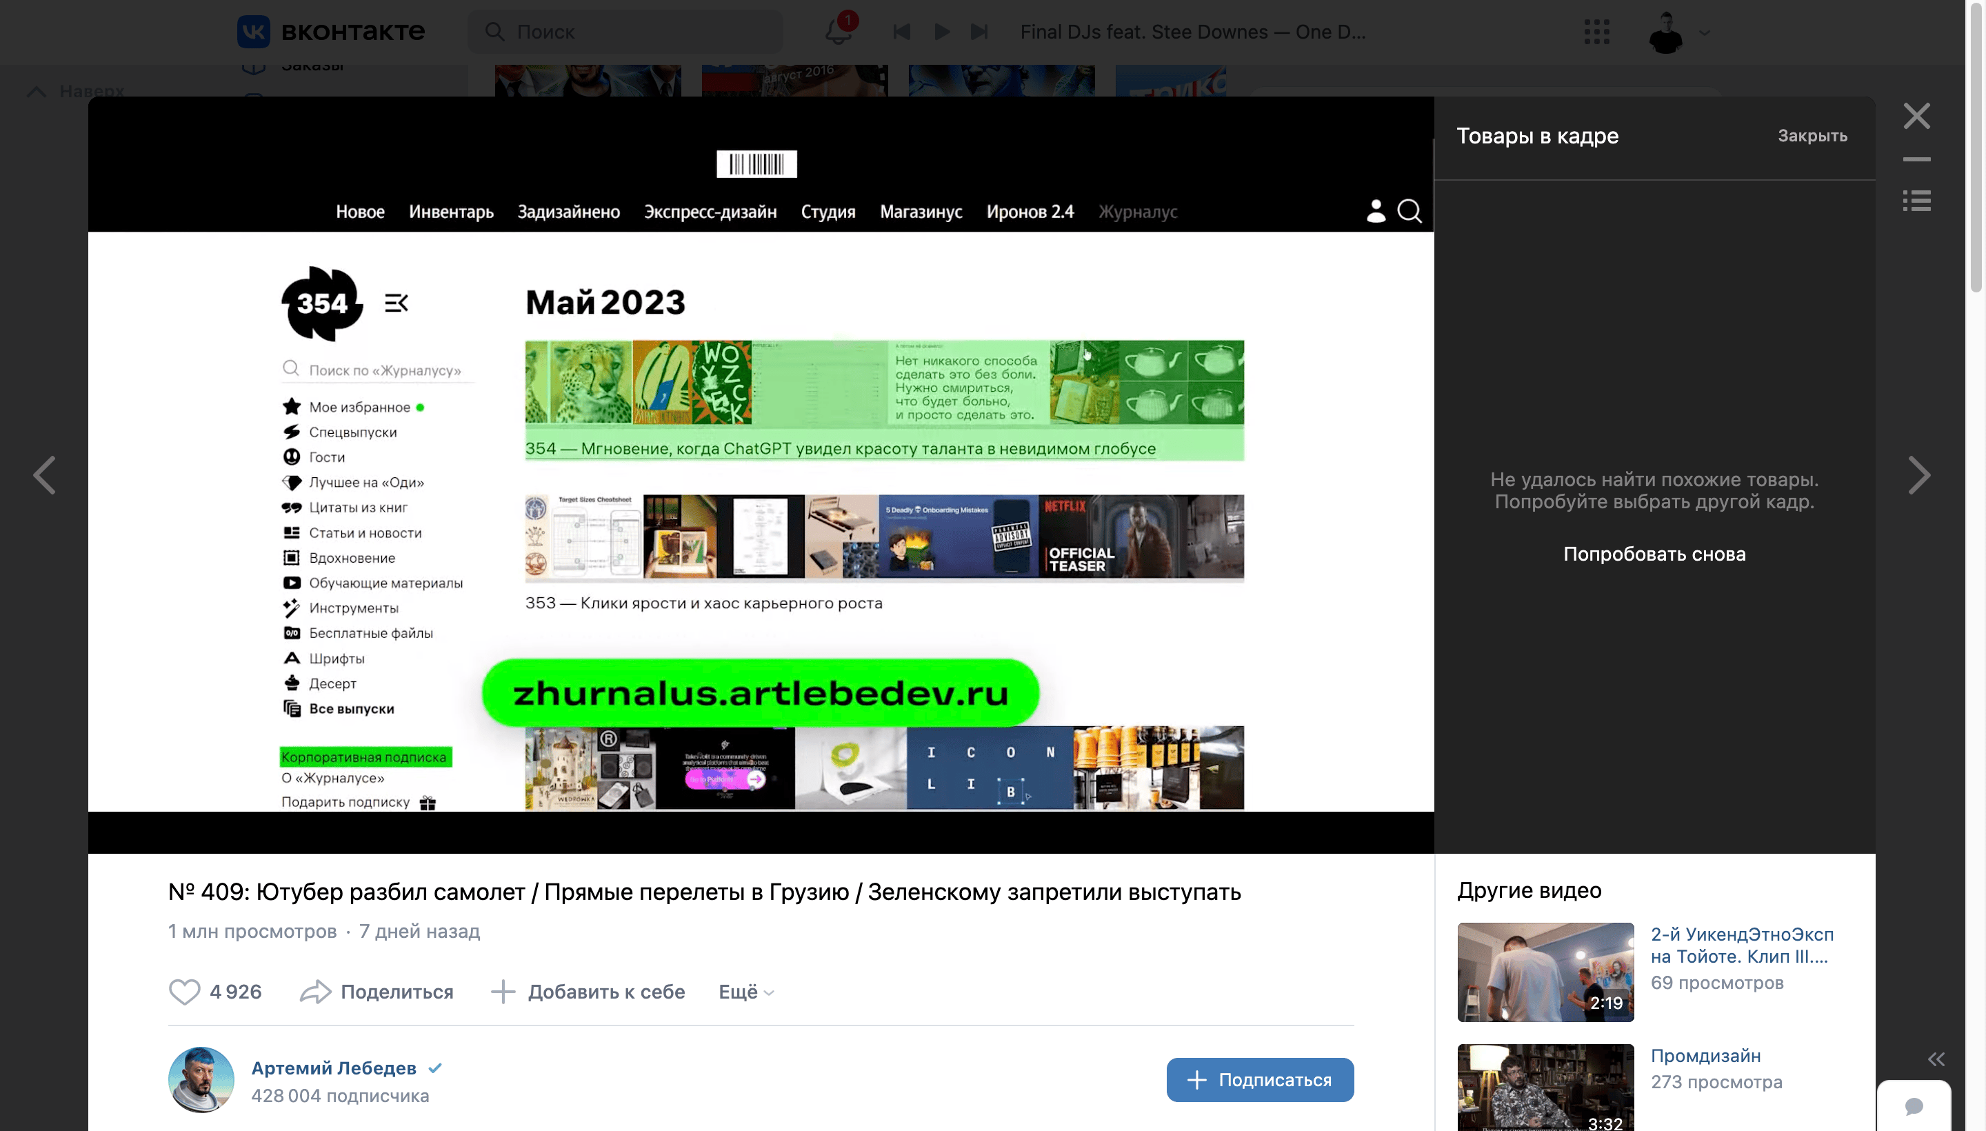Open Артемий Лебедев channel link
1986x1131 pixels.
coord(334,1068)
